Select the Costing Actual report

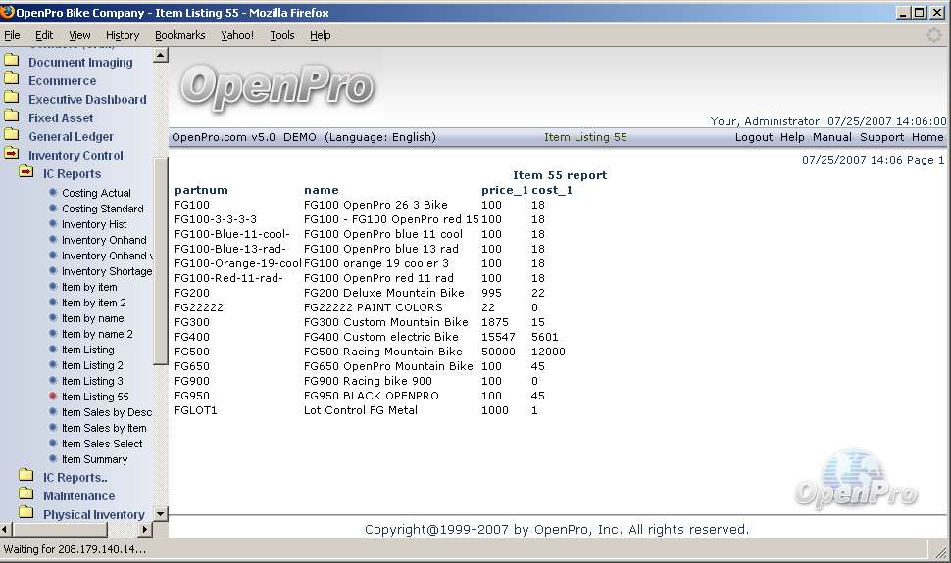(x=96, y=193)
